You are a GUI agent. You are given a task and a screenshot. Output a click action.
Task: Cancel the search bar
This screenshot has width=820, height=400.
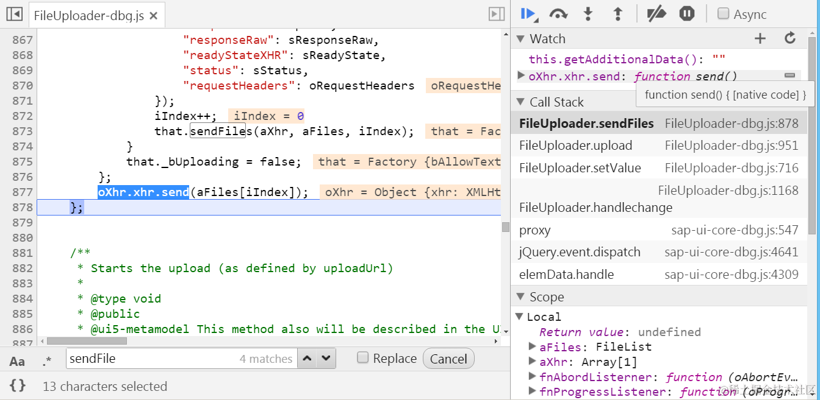448,359
